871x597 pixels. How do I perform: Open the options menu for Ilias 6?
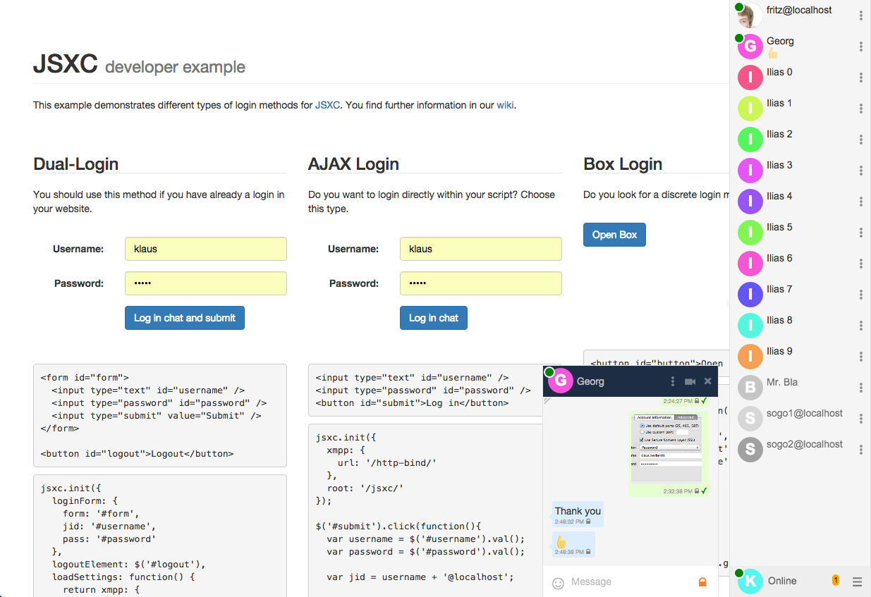tap(861, 264)
